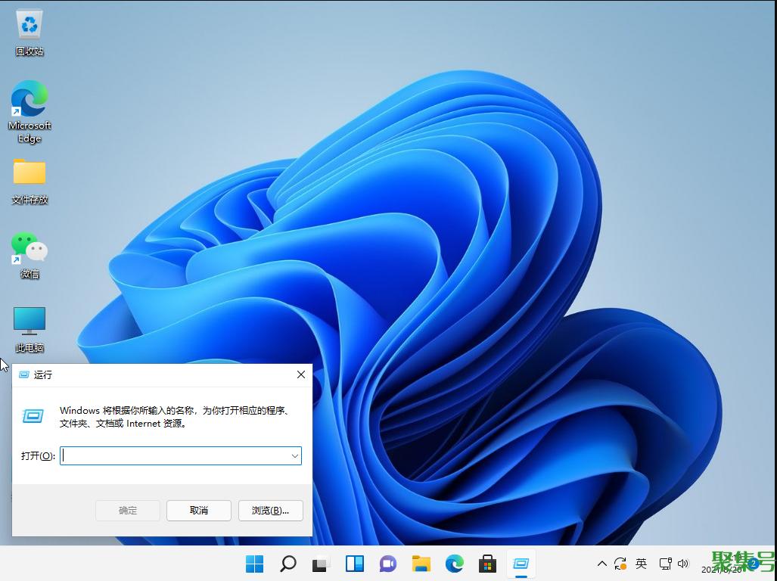Open Teams Chat from the taskbar
This screenshot has width=777, height=581.
[387, 564]
